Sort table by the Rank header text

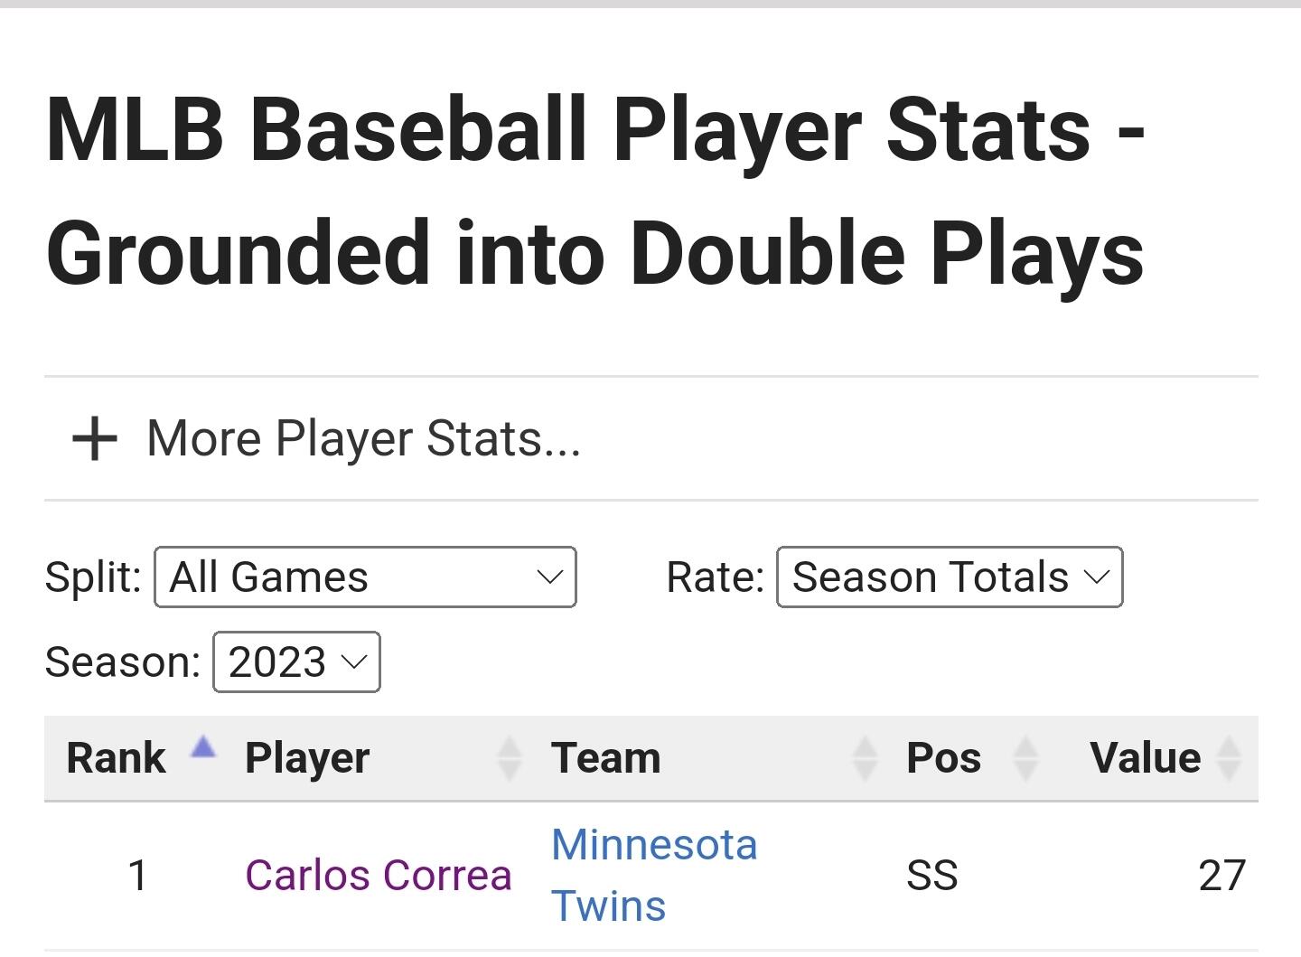117,758
